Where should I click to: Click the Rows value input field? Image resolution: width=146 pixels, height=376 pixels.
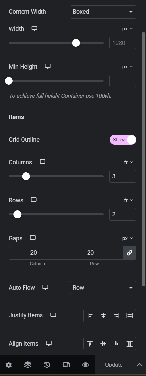click(123, 214)
